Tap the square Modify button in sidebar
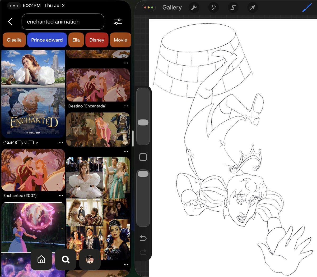This screenshot has height=277, width=317. pos(143,157)
